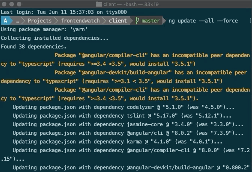Viewport: 252px width, 172px height.
Task: Minimize the terminal with yellow button
Action: (x=12, y=4)
